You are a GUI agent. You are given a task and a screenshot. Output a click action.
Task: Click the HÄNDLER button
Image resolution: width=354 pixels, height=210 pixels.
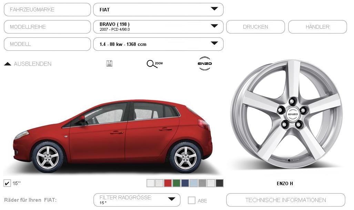click(x=317, y=27)
